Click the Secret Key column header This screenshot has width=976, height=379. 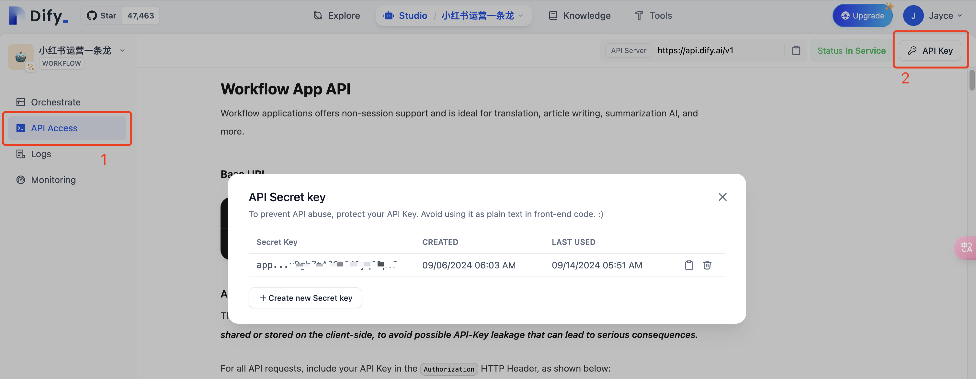tap(277, 242)
